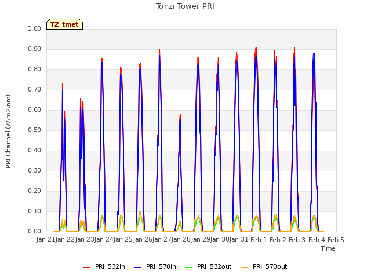Click the 0.90 y-axis tick label
The height and width of the screenshot is (278, 371).
[x=35, y=49]
